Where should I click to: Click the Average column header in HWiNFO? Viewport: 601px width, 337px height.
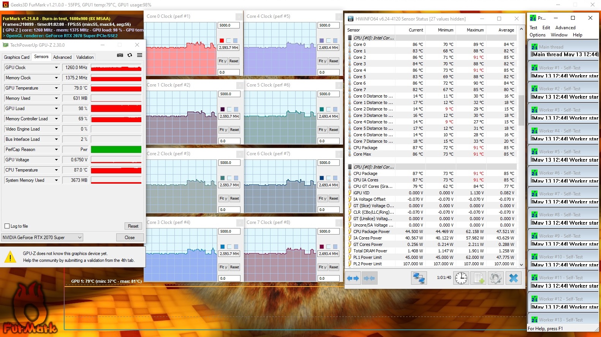click(501, 30)
